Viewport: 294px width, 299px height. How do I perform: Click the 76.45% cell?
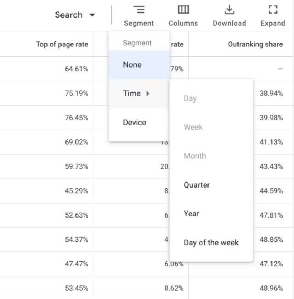(x=76, y=117)
